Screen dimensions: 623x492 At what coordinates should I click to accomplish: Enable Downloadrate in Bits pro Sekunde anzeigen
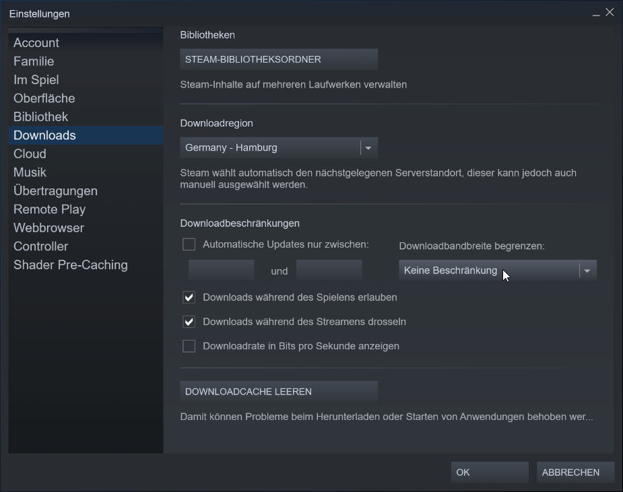pos(189,346)
